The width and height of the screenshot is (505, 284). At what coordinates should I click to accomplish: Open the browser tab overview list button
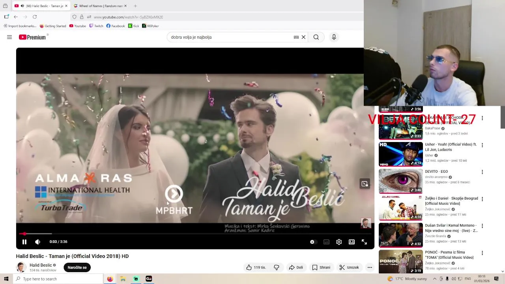pyautogui.click(x=5, y=6)
